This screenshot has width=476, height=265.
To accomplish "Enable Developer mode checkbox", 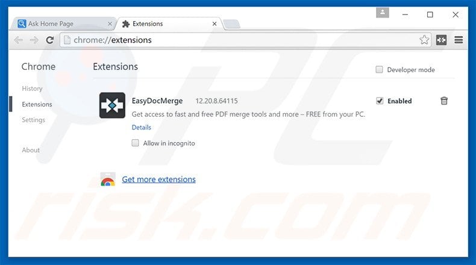I will [379, 69].
